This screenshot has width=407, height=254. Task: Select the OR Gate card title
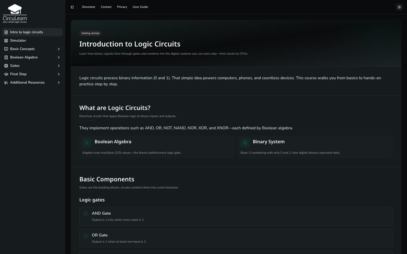[100, 235]
